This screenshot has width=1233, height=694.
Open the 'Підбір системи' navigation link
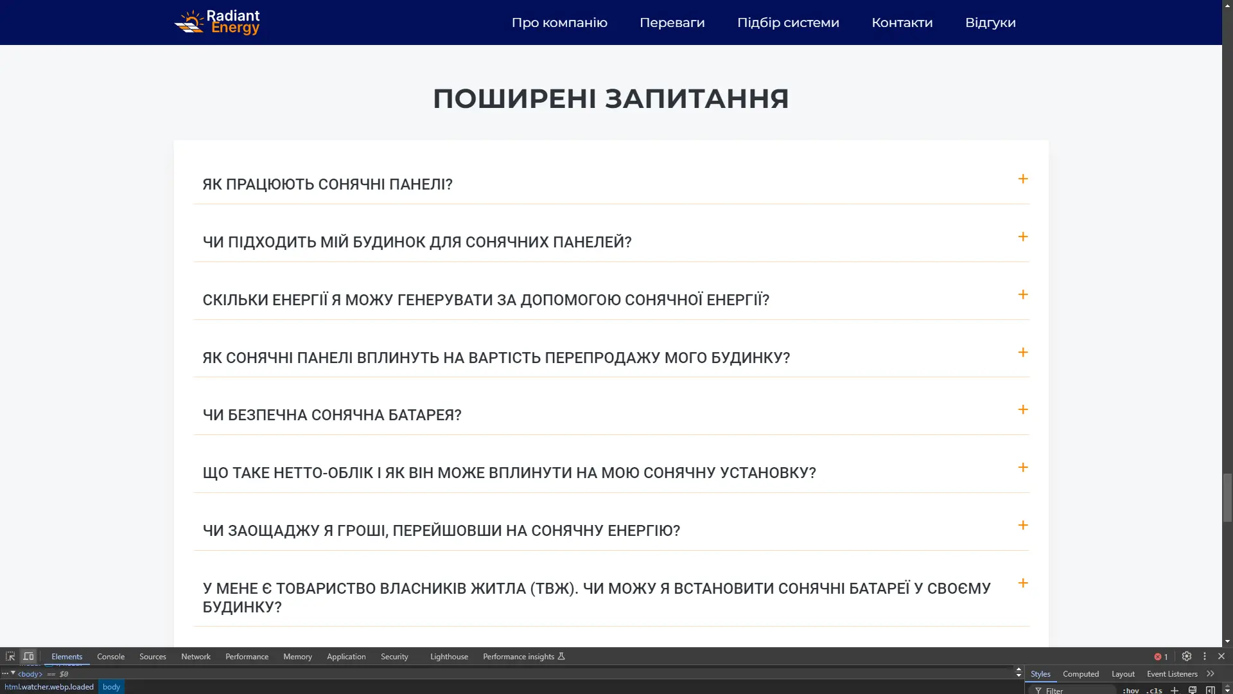point(788,22)
